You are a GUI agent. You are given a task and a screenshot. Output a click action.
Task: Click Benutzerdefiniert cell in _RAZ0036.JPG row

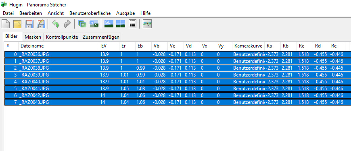point(249,54)
